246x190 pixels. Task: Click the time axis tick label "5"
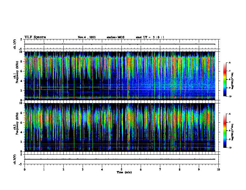pyautogui.click(x=121, y=170)
